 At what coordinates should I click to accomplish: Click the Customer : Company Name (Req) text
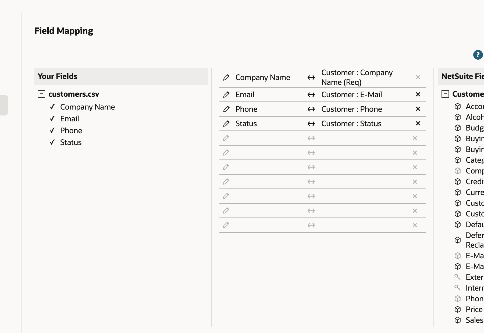click(357, 77)
